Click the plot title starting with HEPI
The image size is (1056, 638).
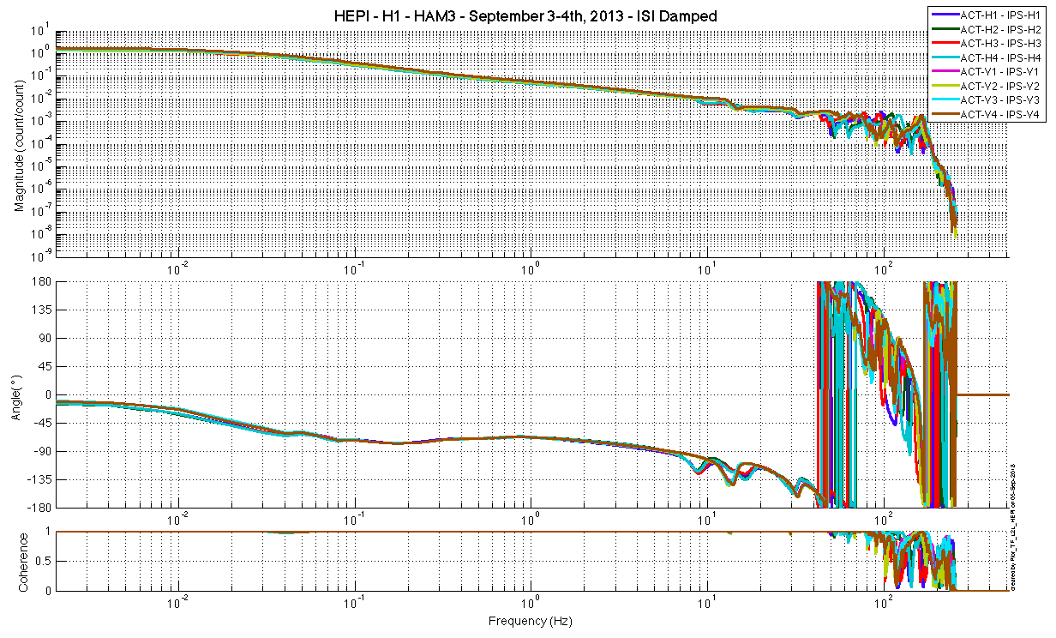tap(525, 16)
